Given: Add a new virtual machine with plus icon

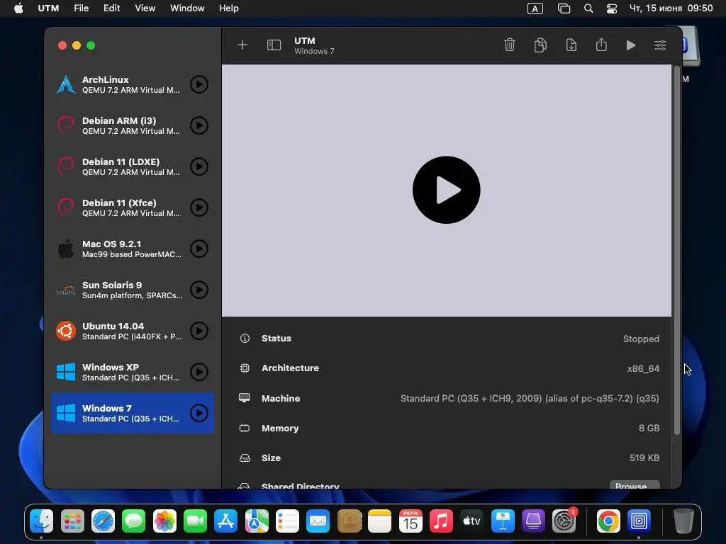Looking at the screenshot, I should (242, 45).
